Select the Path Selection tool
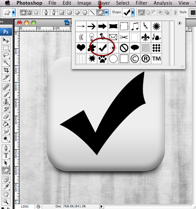The image size is (196, 209). tap(6, 163)
